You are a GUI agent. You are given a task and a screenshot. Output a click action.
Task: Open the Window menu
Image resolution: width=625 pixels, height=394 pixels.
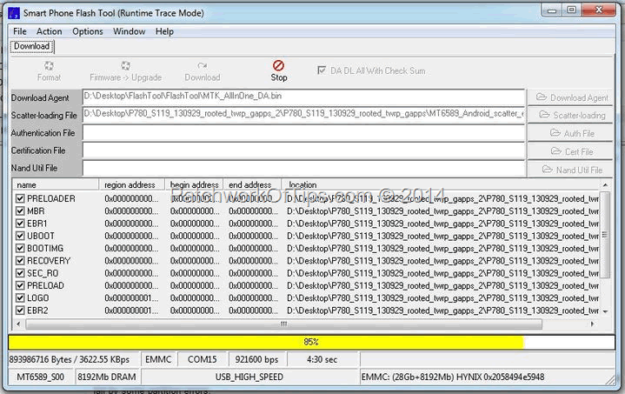(130, 31)
